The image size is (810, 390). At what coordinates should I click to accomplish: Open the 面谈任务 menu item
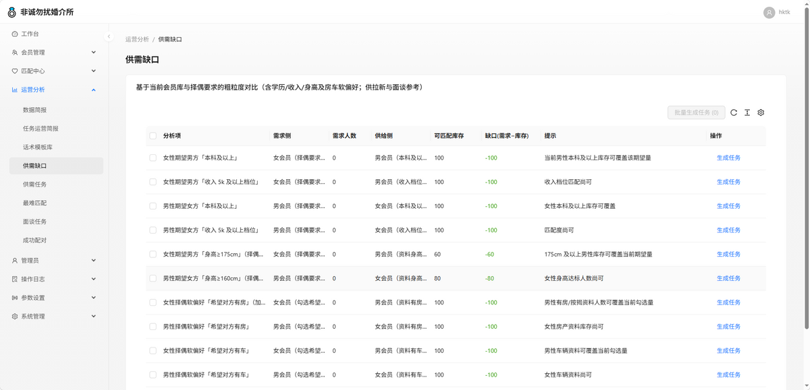(x=57, y=222)
